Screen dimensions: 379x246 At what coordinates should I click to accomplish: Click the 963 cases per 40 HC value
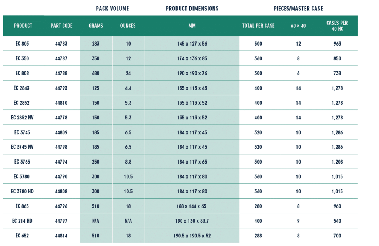pyautogui.click(x=337, y=44)
